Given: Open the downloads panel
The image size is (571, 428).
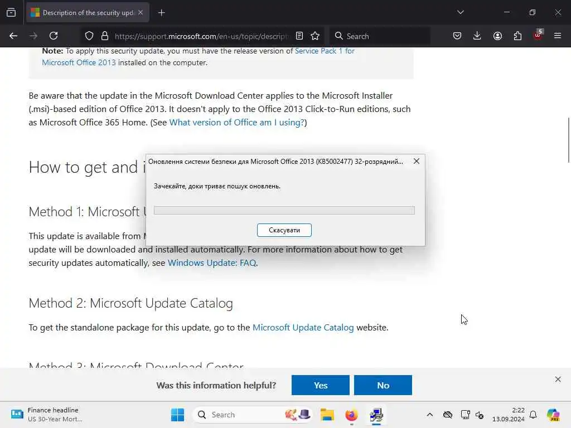Looking at the screenshot, I should click(477, 36).
